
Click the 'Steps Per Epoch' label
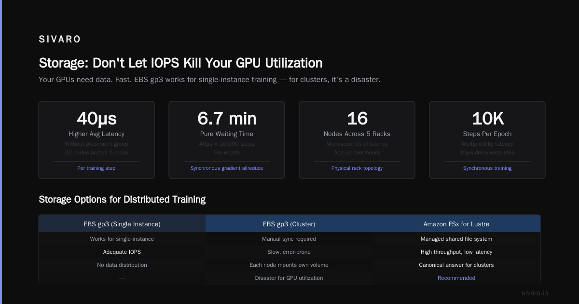pyautogui.click(x=487, y=134)
